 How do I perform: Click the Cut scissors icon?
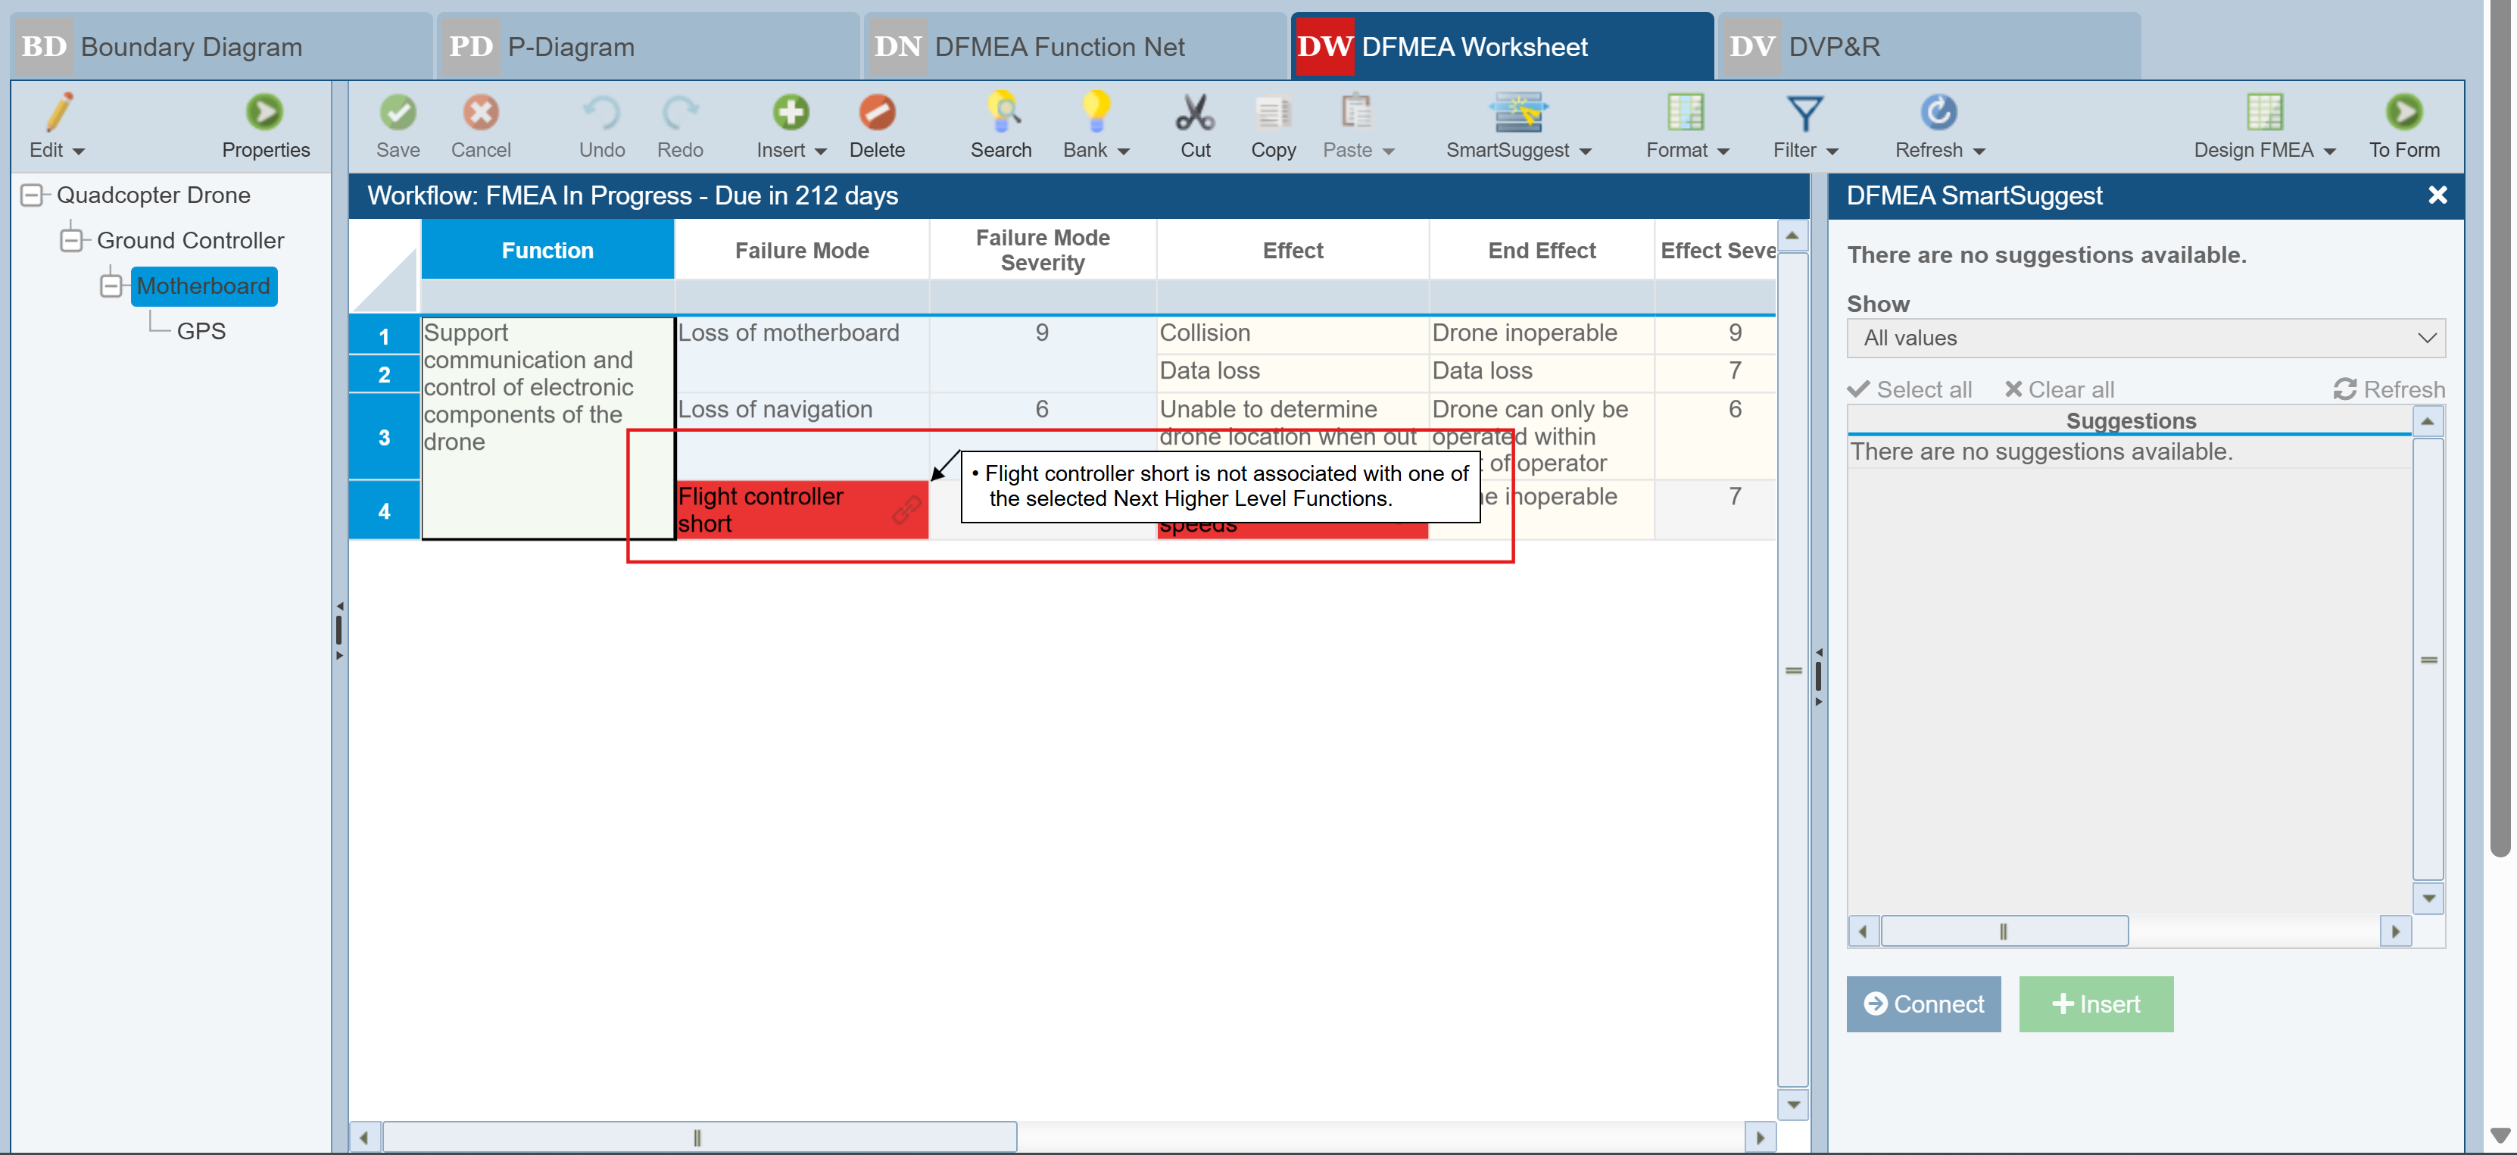tap(1194, 114)
